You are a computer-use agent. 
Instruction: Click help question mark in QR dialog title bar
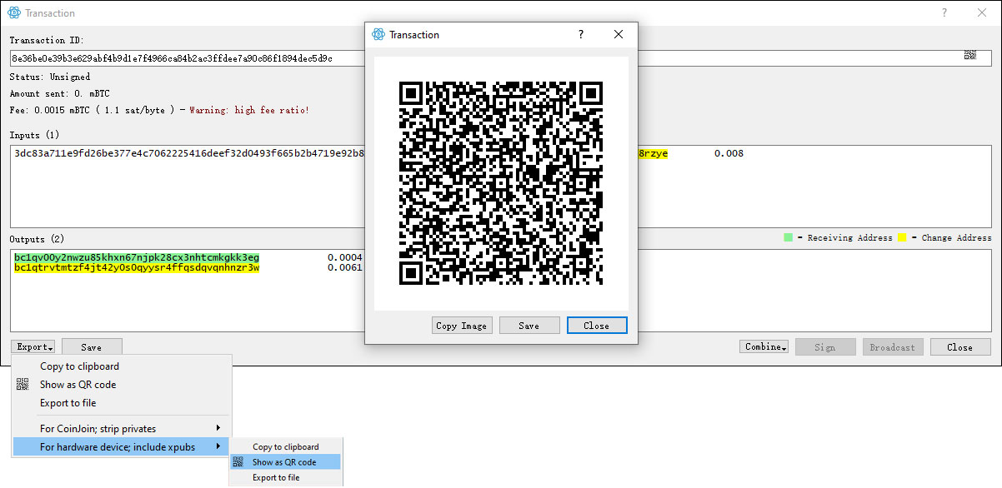581,35
